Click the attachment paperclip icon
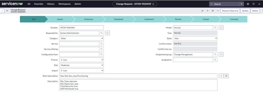The image size is (263, 93). pos(202,11)
